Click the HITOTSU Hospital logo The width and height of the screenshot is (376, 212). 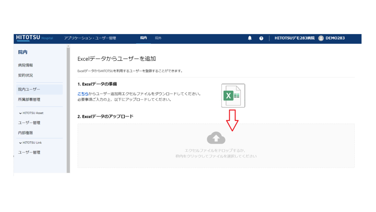point(34,38)
